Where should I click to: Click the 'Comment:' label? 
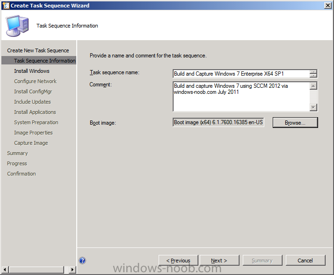[101, 85]
